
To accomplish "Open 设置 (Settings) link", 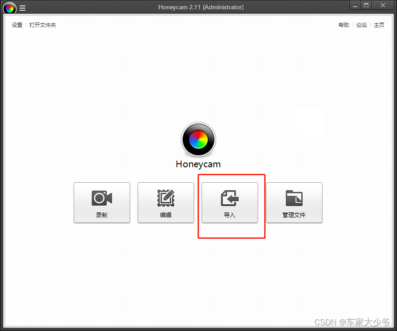I will 17,25.
